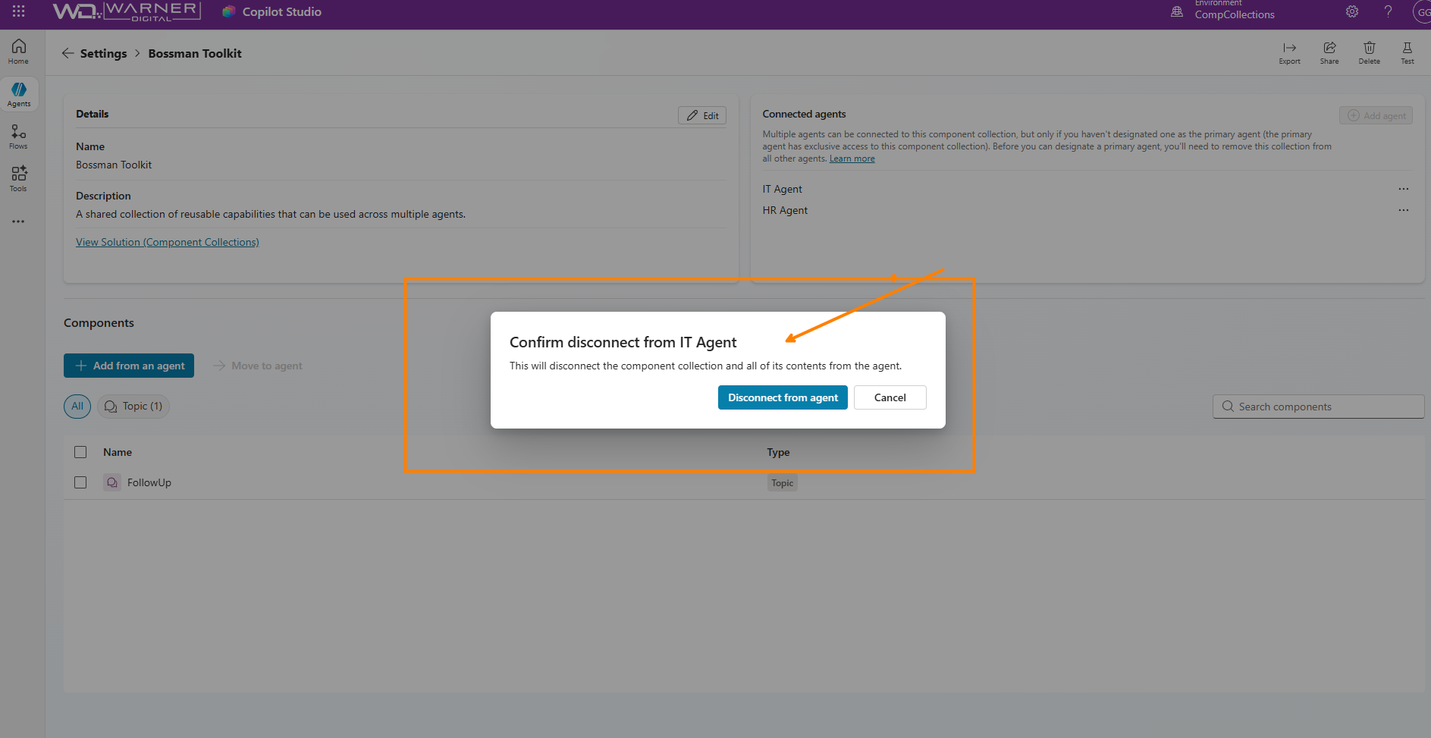Select HR Agent in connected agents
Image resolution: width=1431 pixels, height=738 pixels.
(785, 210)
